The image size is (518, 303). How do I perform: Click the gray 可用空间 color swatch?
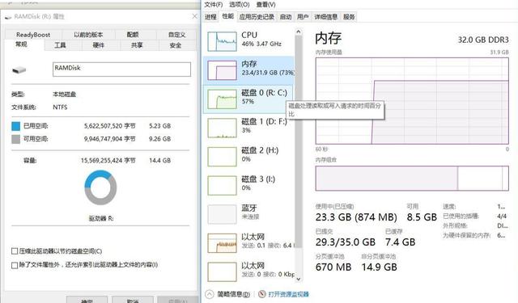[x=16, y=139]
